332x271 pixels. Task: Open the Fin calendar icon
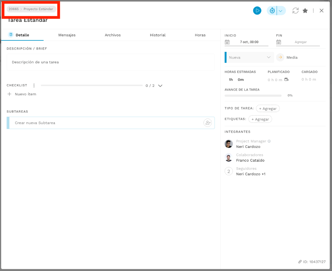tap(279, 42)
